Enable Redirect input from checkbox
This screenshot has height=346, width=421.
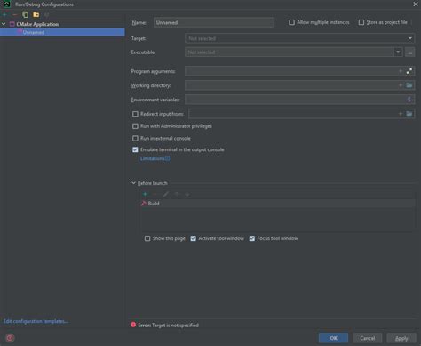(x=135, y=114)
